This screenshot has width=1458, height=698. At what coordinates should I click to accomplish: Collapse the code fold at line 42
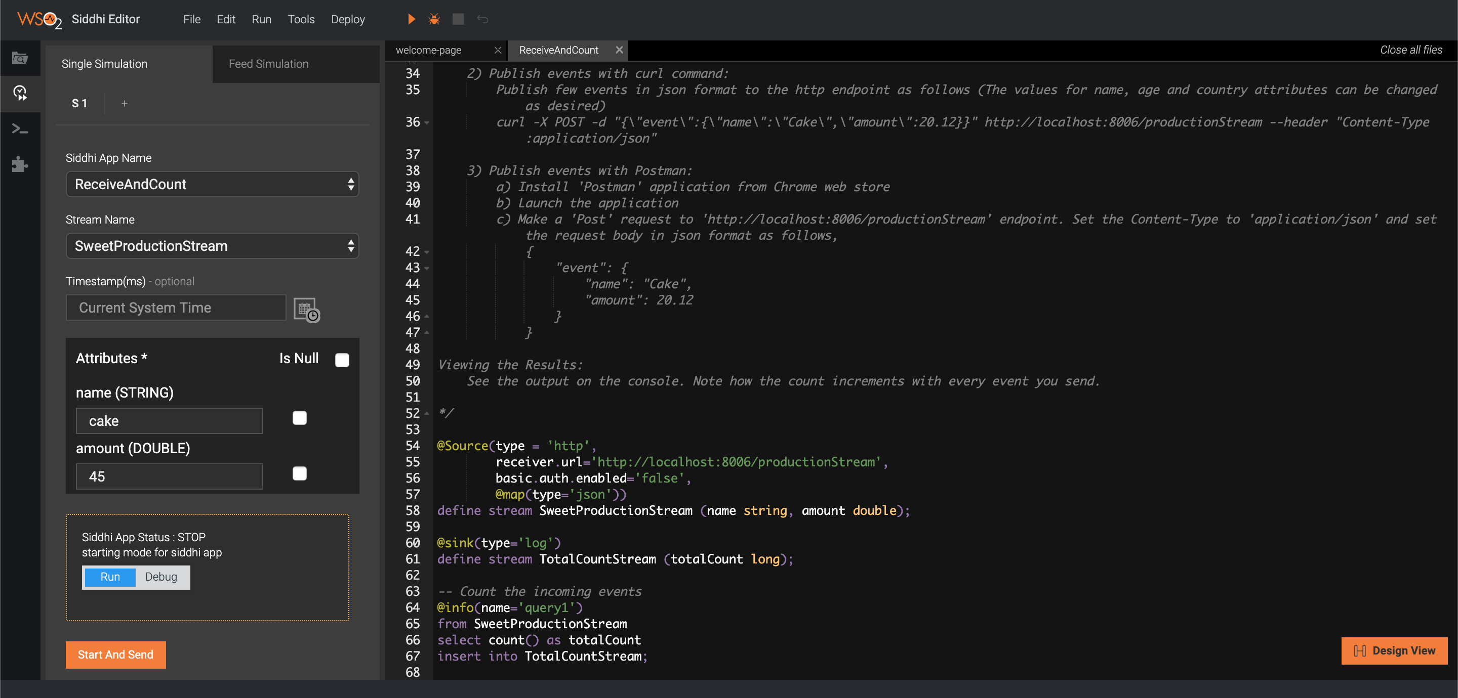pyautogui.click(x=427, y=252)
